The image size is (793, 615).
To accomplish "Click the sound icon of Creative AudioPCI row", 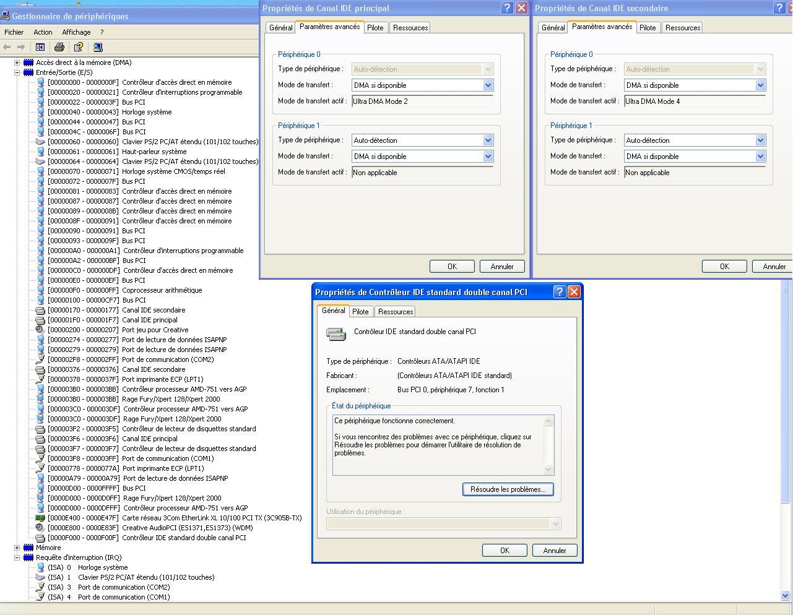I will (40, 528).
